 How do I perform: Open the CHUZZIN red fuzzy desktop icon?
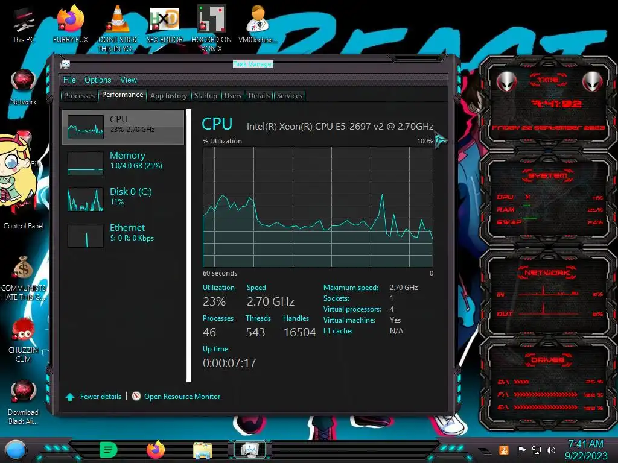pyautogui.click(x=24, y=341)
